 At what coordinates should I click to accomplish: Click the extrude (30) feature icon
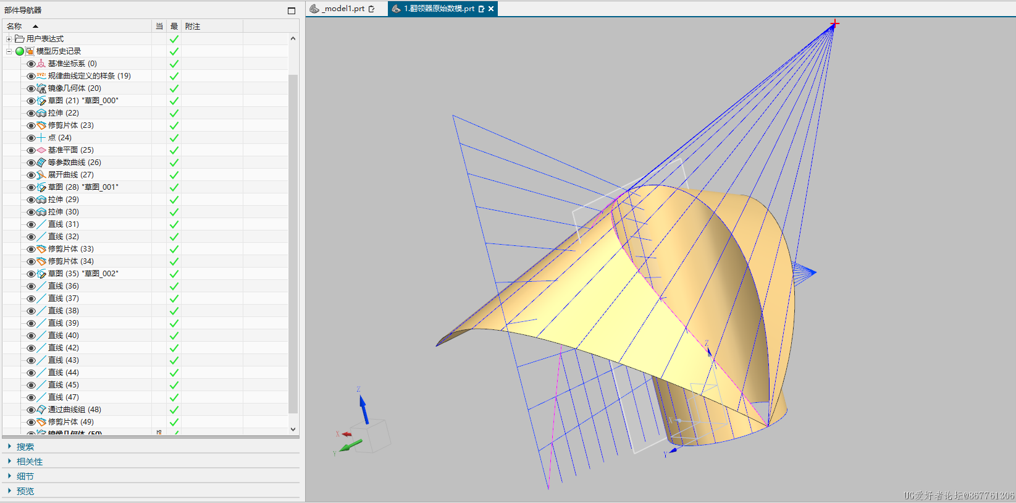[41, 212]
